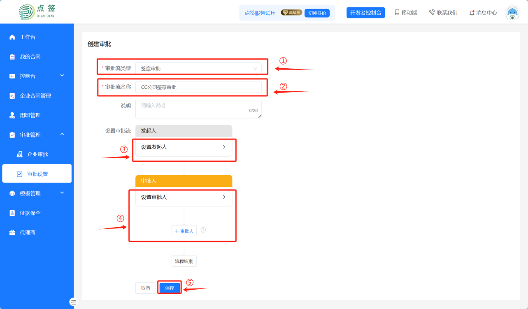Click the 移动端 phone icon
The image size is (528, 309).
(397, 12)
